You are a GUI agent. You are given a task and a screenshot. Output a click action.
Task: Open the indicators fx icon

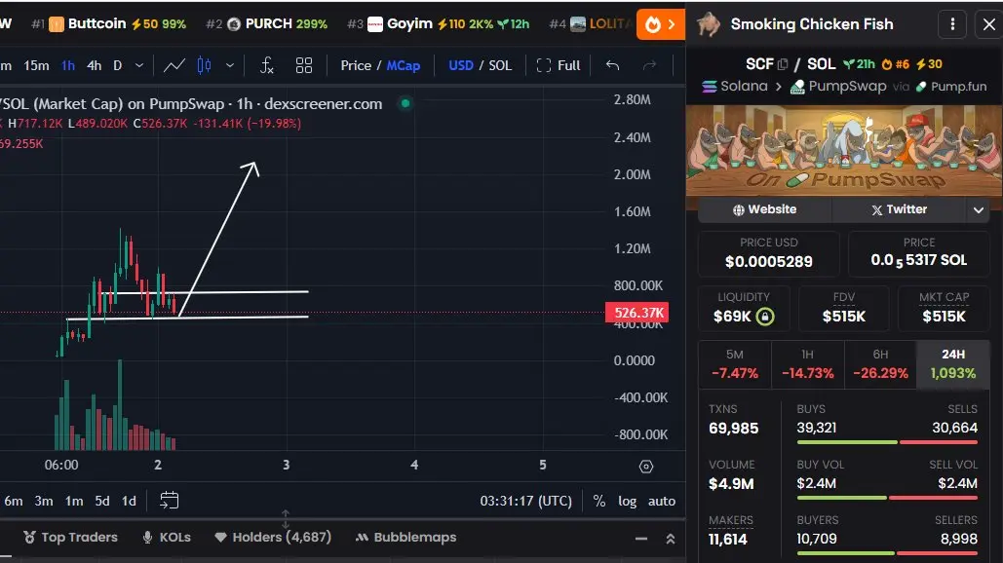[x=267, y=65]
